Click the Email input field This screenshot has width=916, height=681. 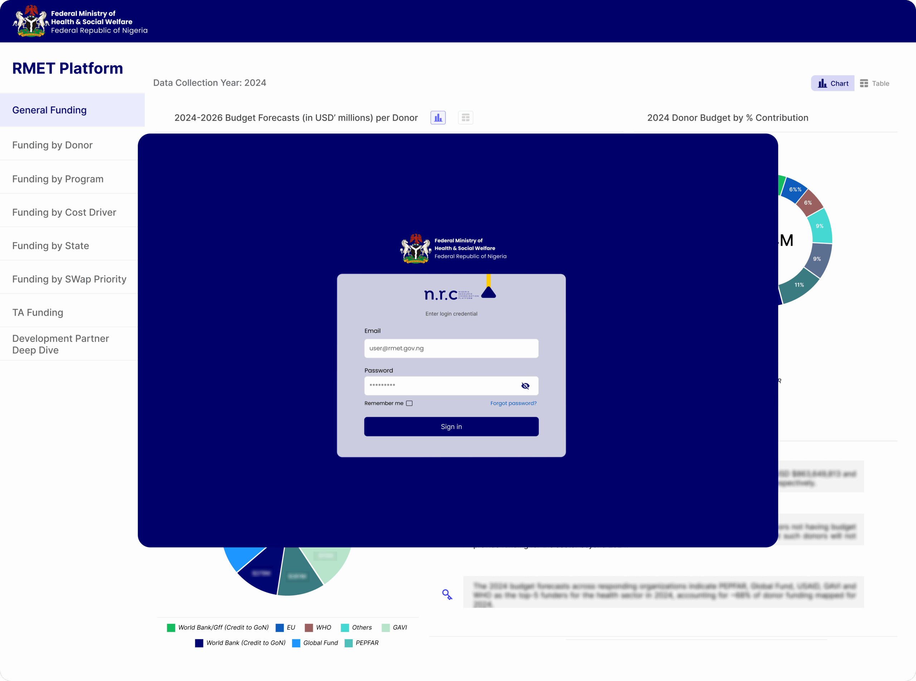coord(451,348)
